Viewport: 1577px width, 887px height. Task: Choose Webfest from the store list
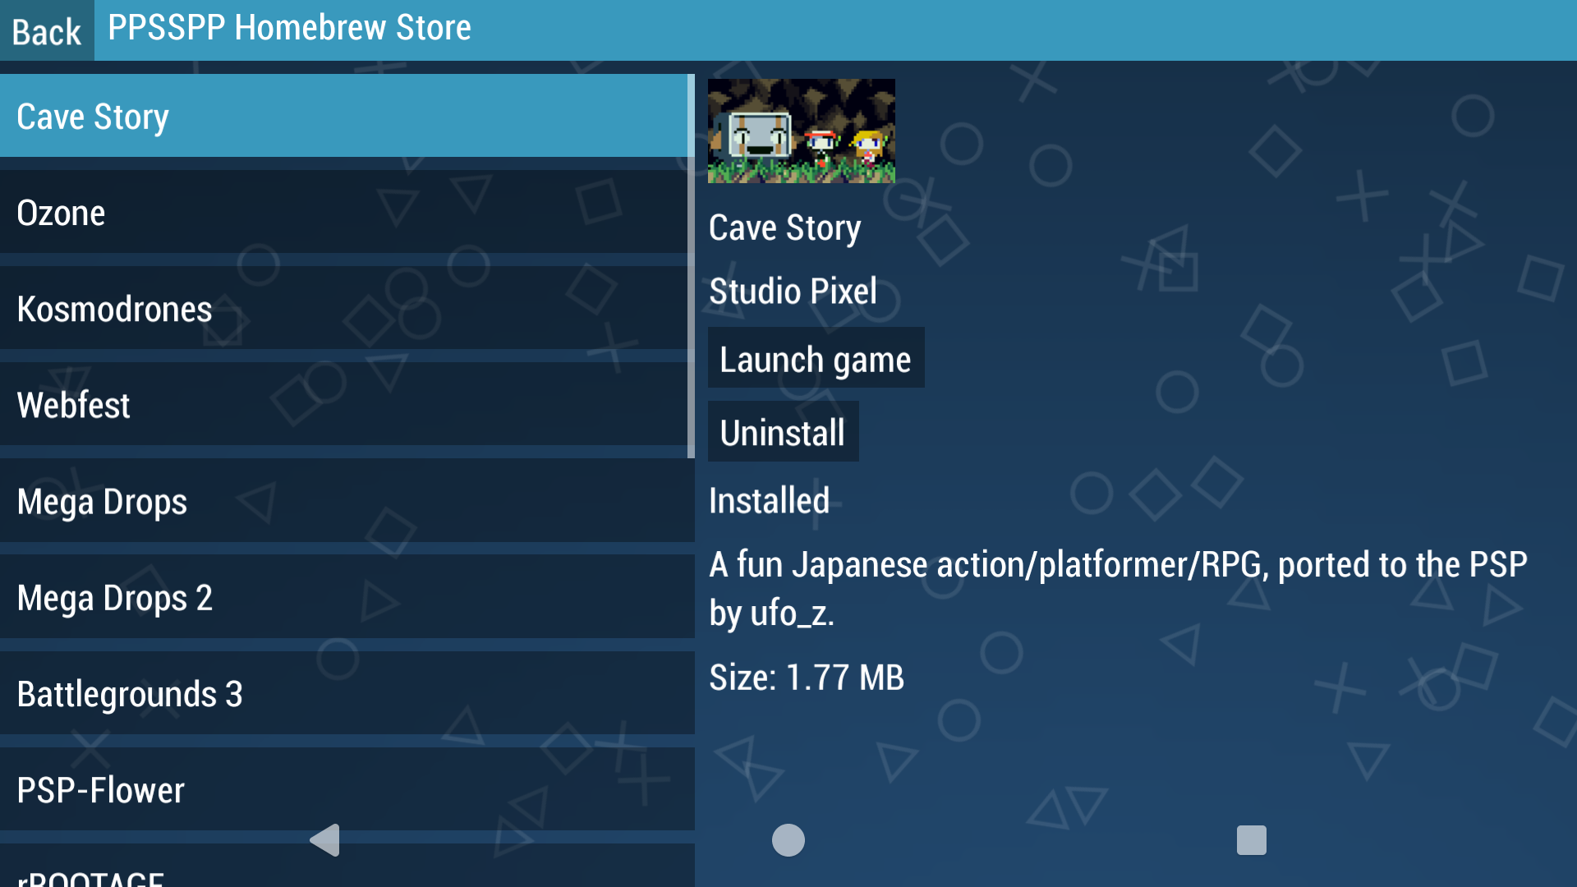(x=345, y=405)
